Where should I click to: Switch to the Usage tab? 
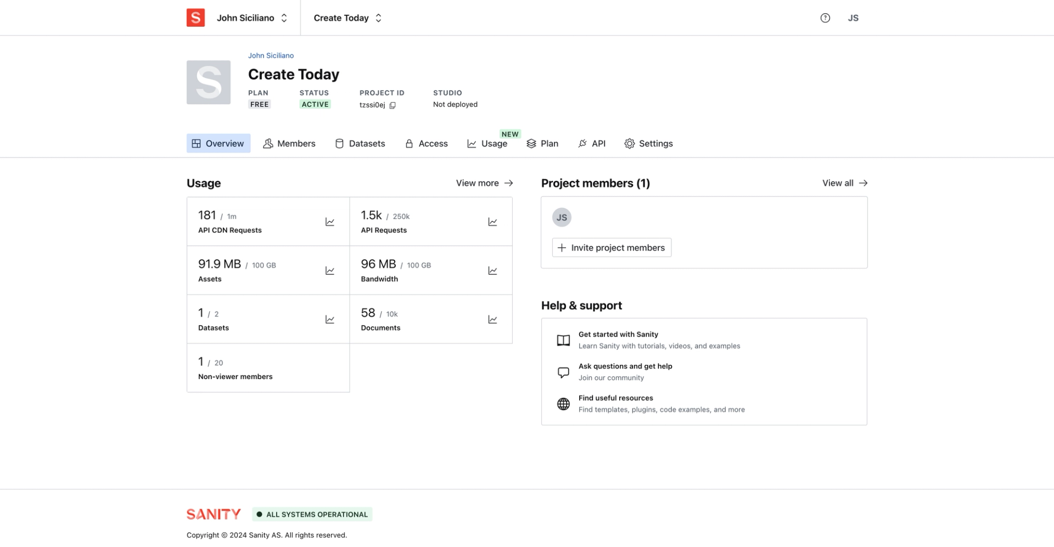(x=487, y=143)
